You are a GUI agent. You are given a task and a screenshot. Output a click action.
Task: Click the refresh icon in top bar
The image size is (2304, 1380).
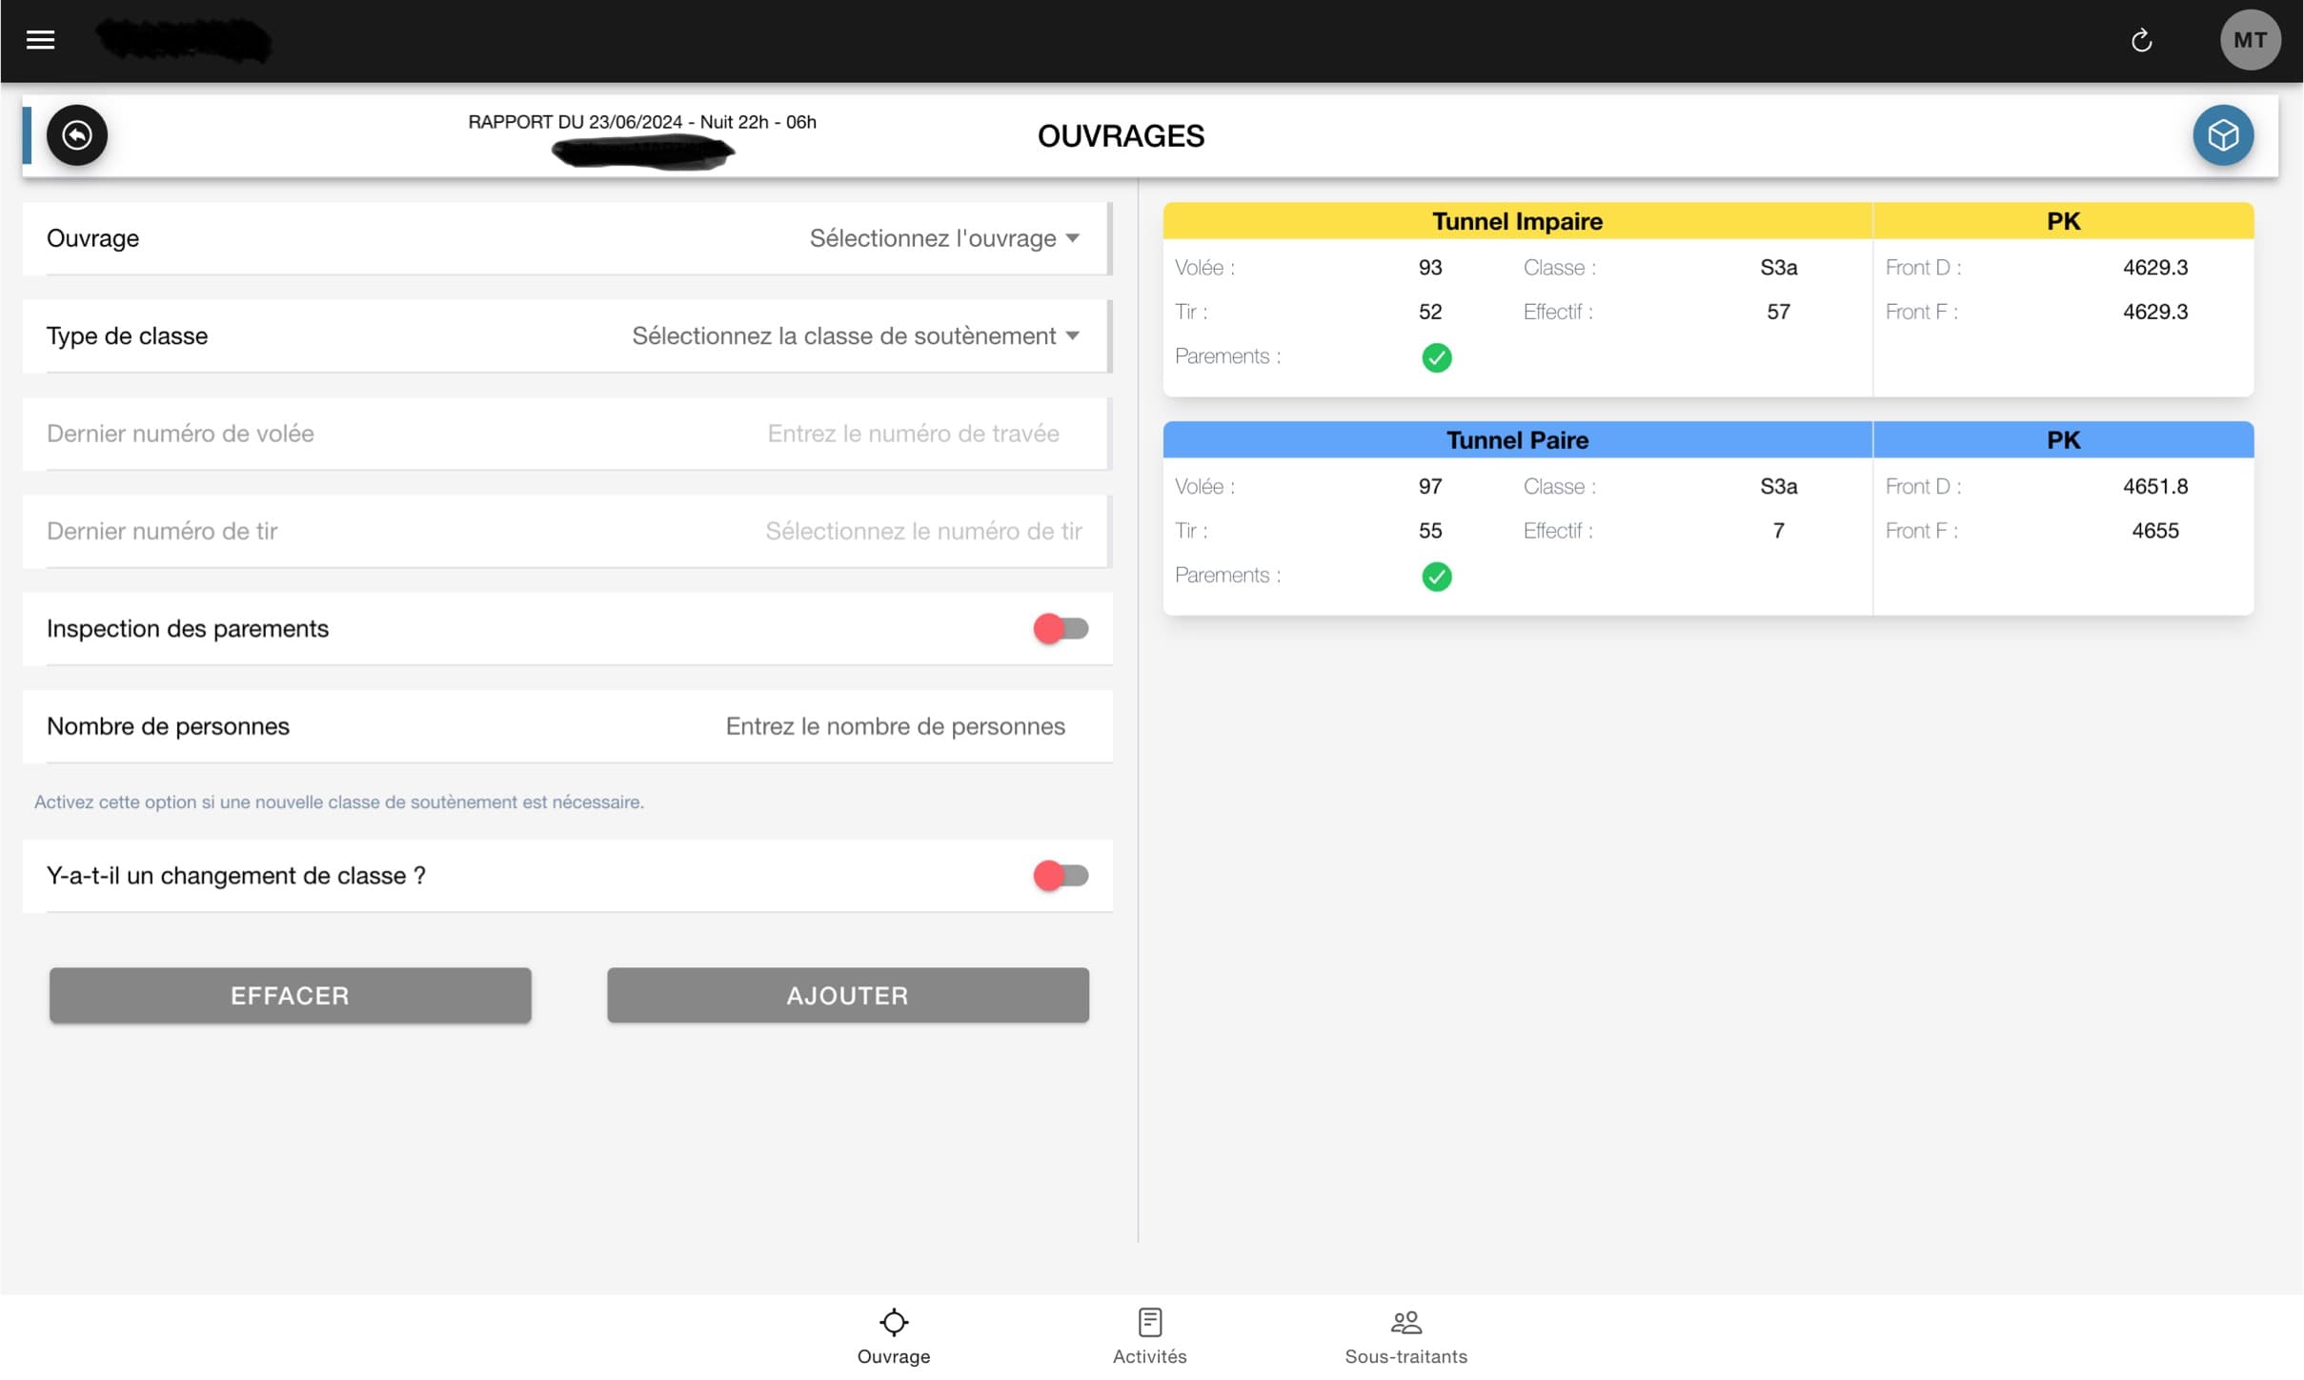pyautogui.click(x=2141, y=40)
